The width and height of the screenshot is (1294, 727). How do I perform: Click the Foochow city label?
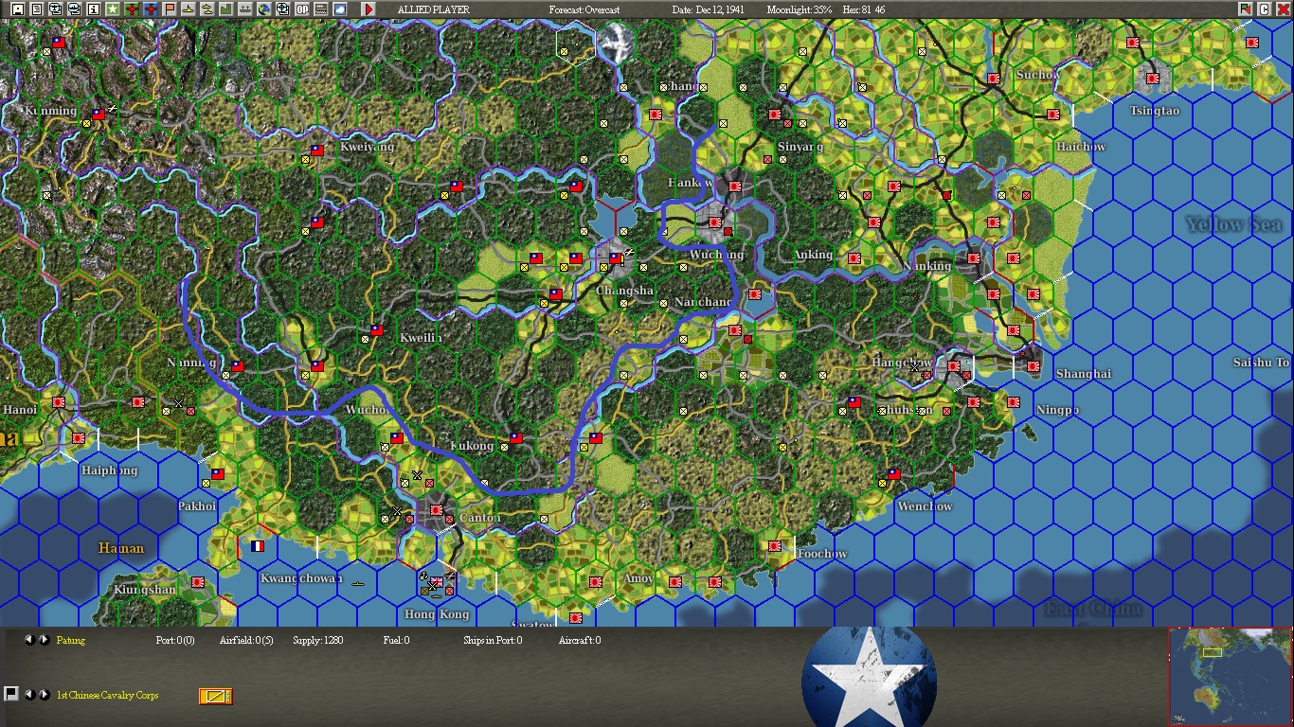(x=822, y=554)
